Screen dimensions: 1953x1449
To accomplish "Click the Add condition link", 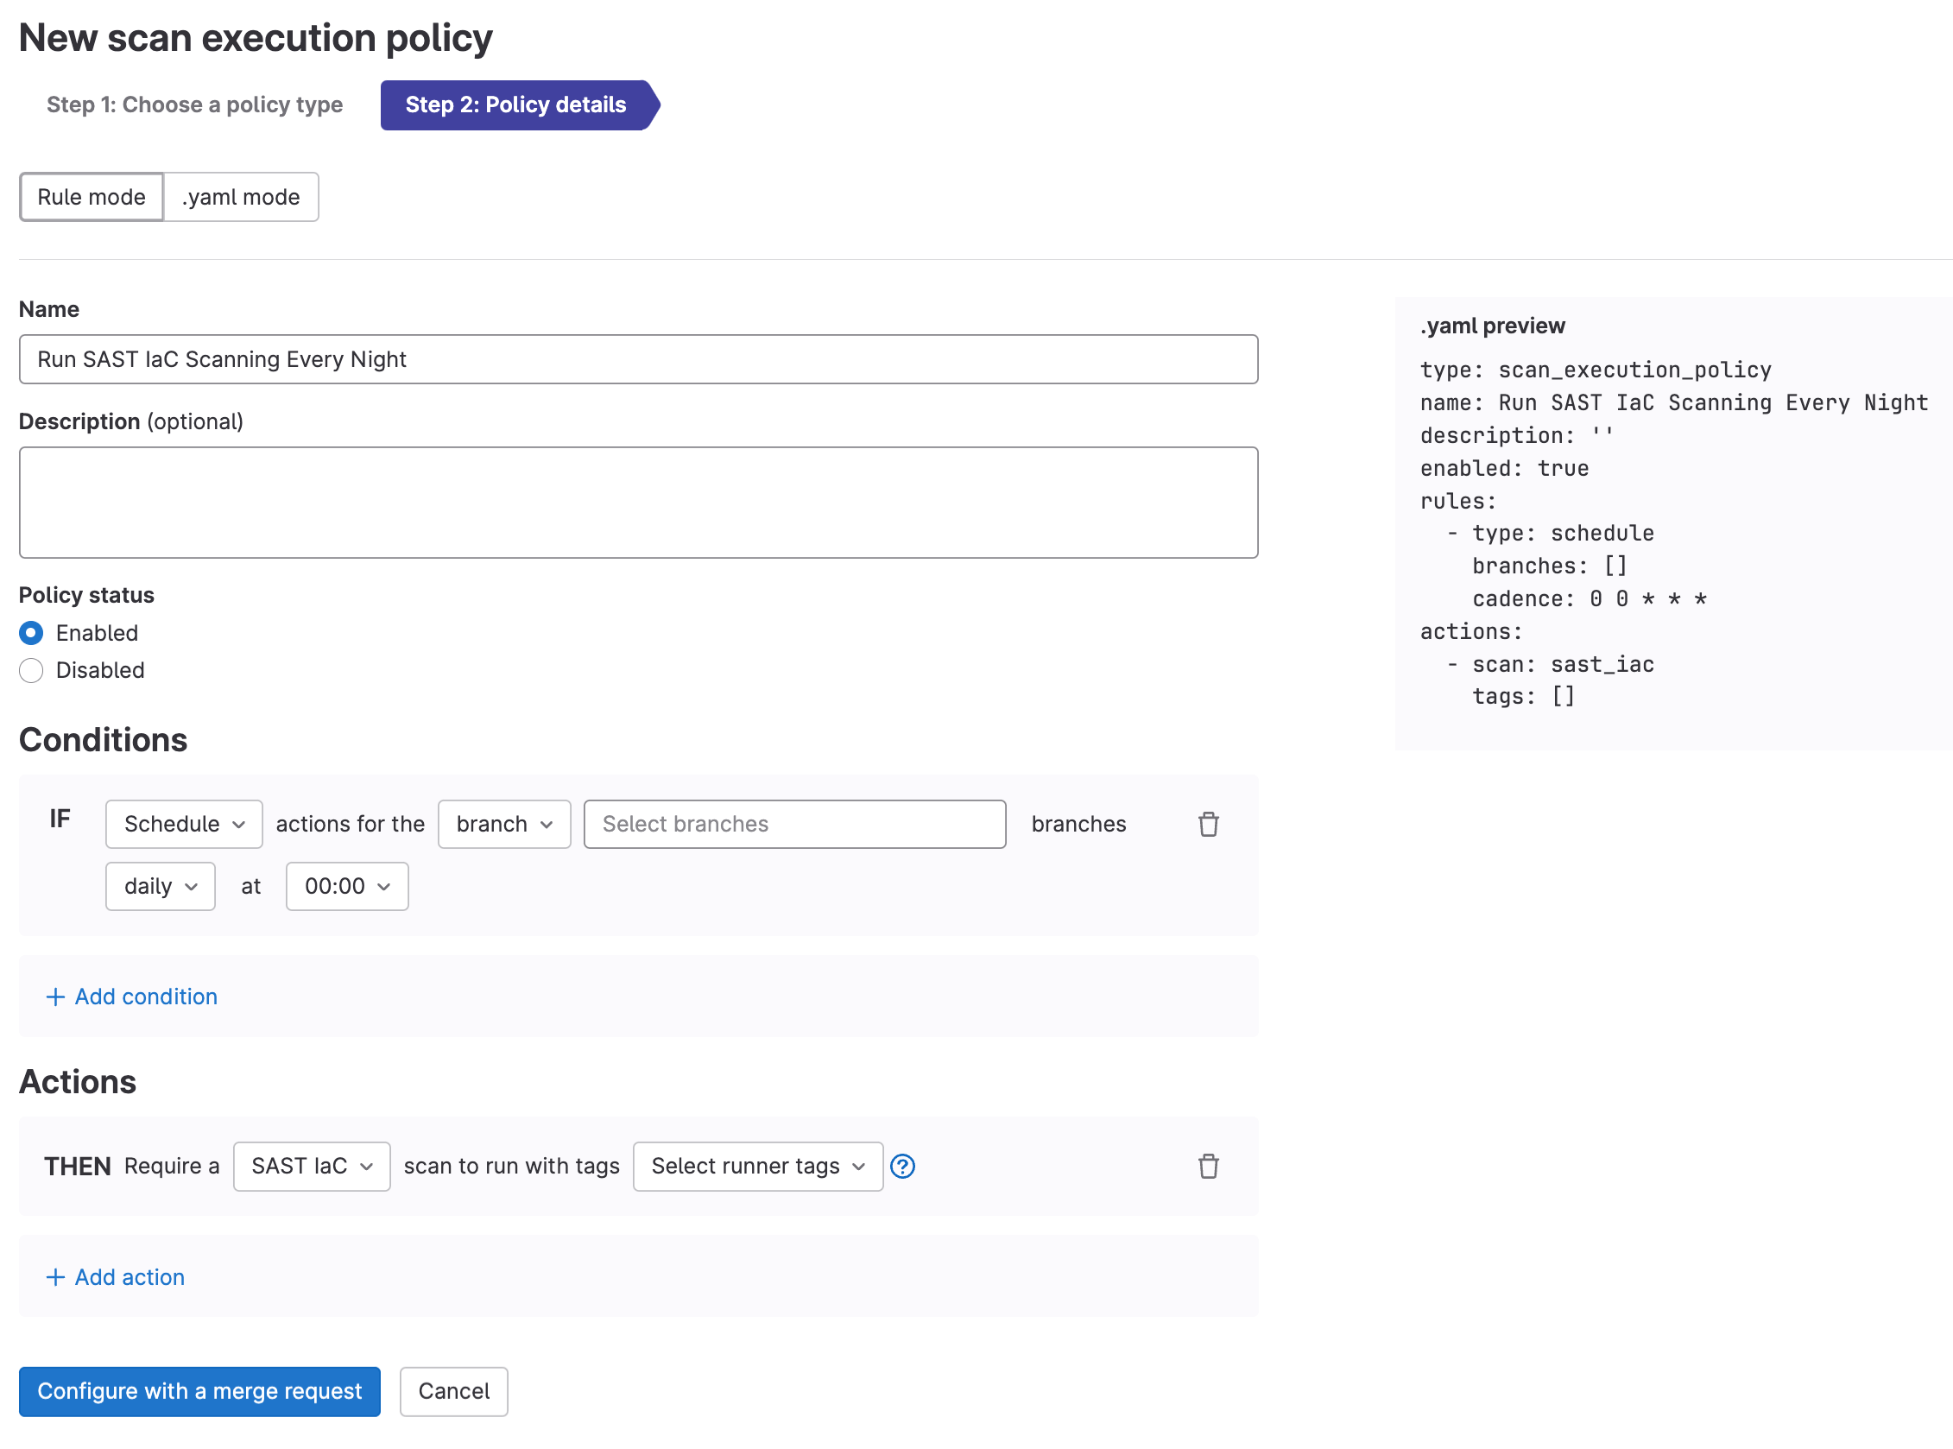I will [x=131, y=997].
